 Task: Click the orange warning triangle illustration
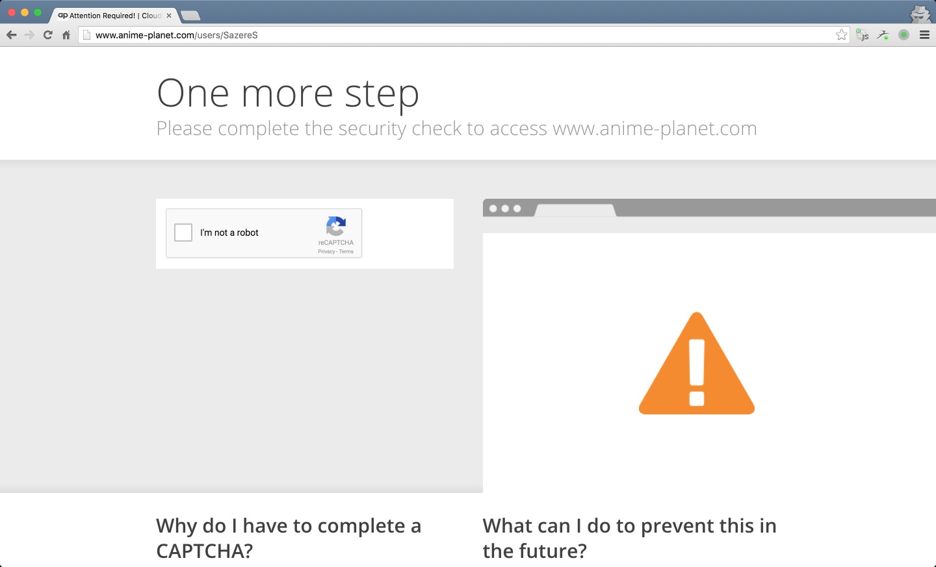(697, 363)
